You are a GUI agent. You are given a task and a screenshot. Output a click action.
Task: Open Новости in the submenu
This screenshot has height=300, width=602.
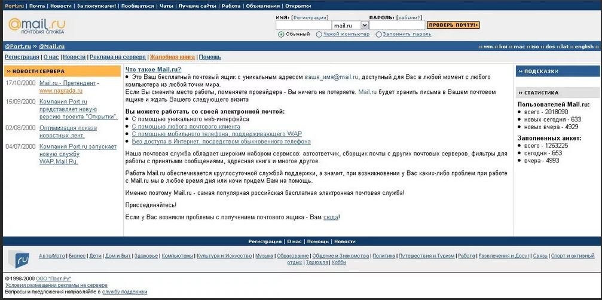click(x=74, y=57)
